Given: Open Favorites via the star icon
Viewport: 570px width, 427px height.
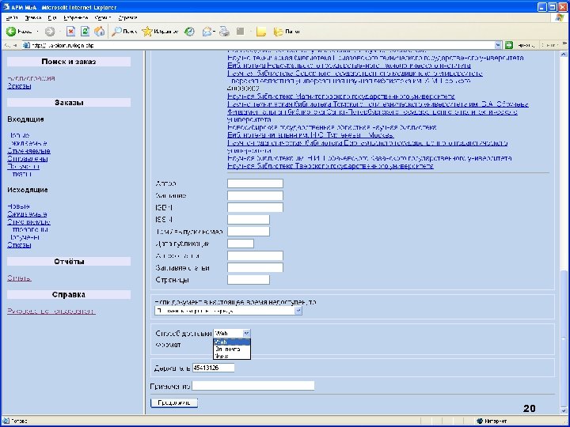Looking at the screenshot, I should coord(147,32).
